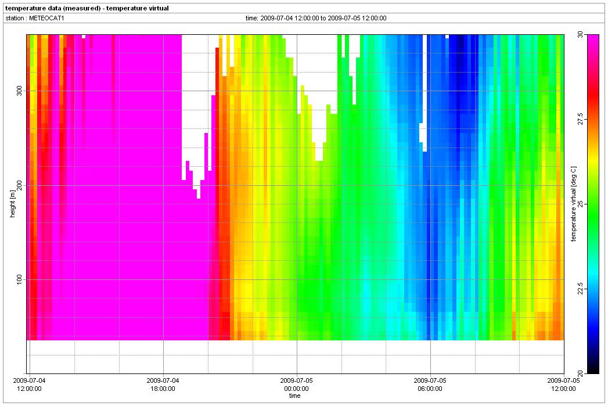Pick the magenta top of the color scale

coord(593,44)
